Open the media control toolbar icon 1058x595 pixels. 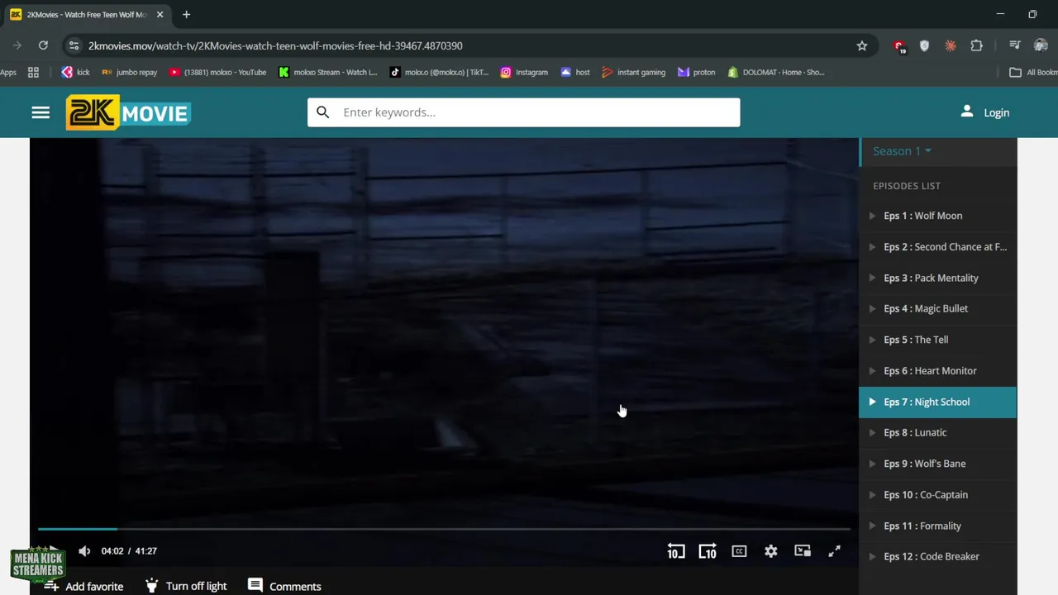(x=1015, y=45)
